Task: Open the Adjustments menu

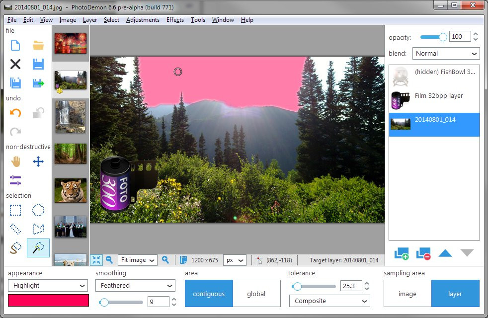Action: [143, 19]
